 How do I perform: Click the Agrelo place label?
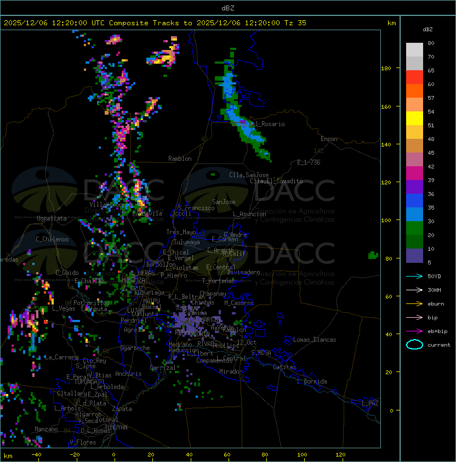(134, 330)
